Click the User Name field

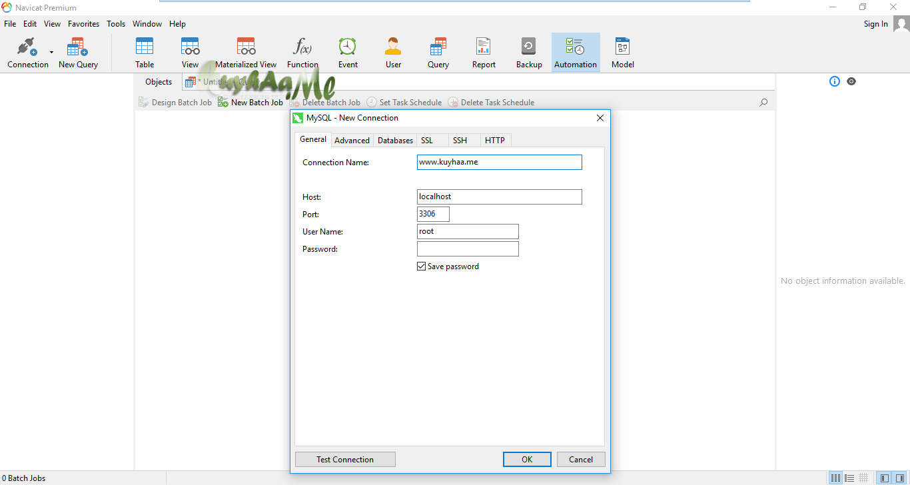(x=468, y=232)
